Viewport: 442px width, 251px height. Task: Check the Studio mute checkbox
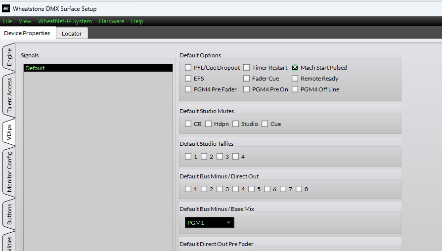pos(235,124)
